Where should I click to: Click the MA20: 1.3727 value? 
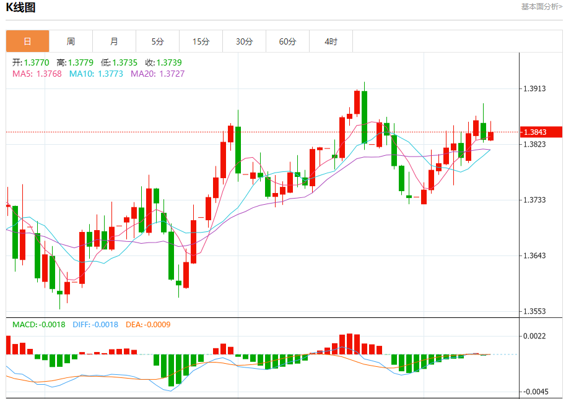[157, 74]
